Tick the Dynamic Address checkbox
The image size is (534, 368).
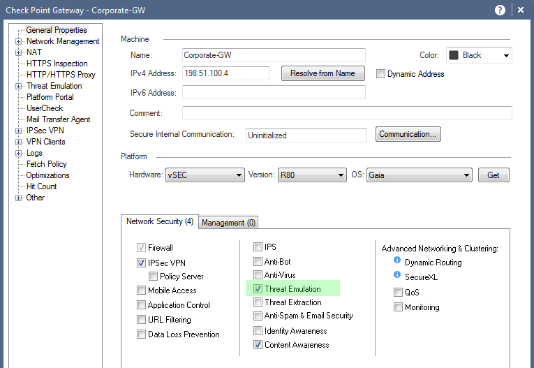(x=380, y=73)
